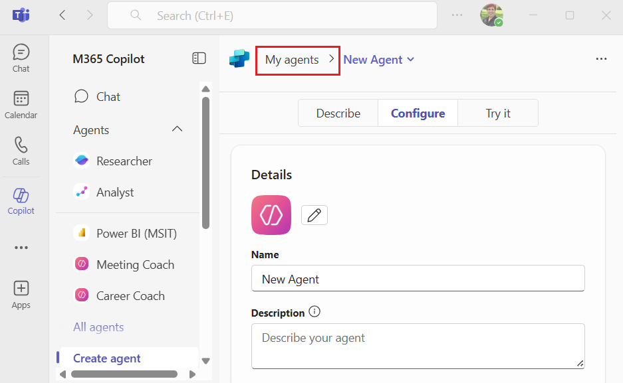Screen dimensions: 623x383
Task: Open the New Agent dropdown
Action: 379,60
